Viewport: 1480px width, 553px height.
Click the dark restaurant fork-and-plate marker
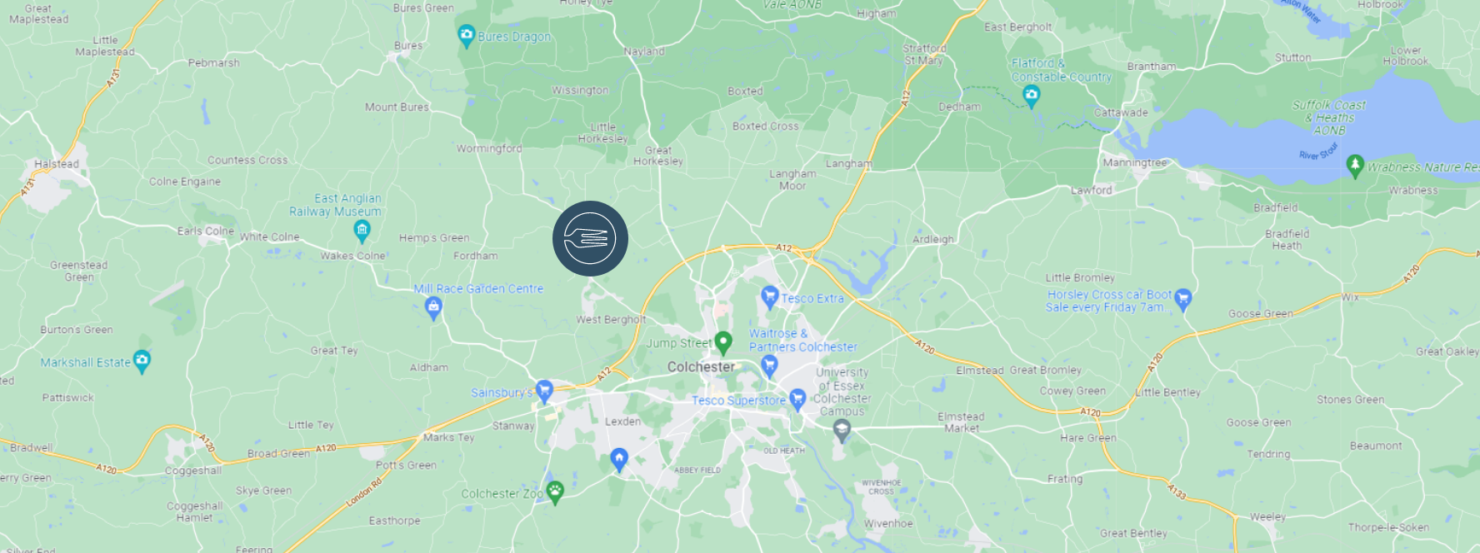(590, 238)
